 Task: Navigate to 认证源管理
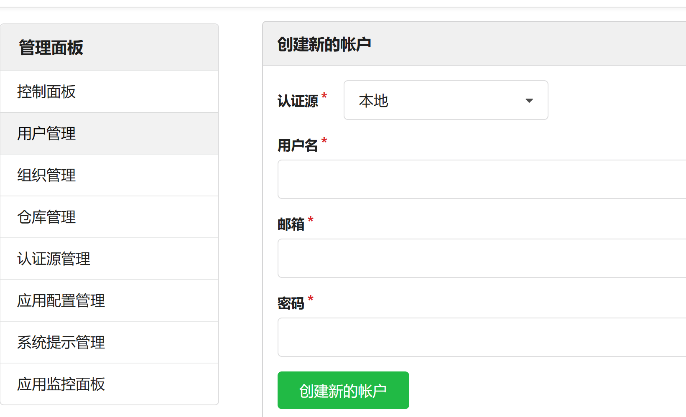tap(54, 259)
